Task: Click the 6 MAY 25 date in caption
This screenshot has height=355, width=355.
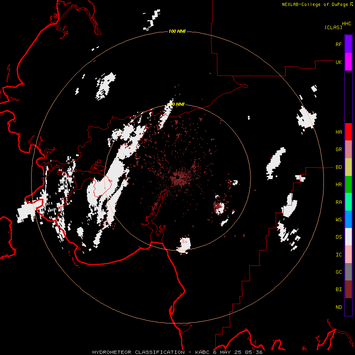Action: tap(227, 352)
